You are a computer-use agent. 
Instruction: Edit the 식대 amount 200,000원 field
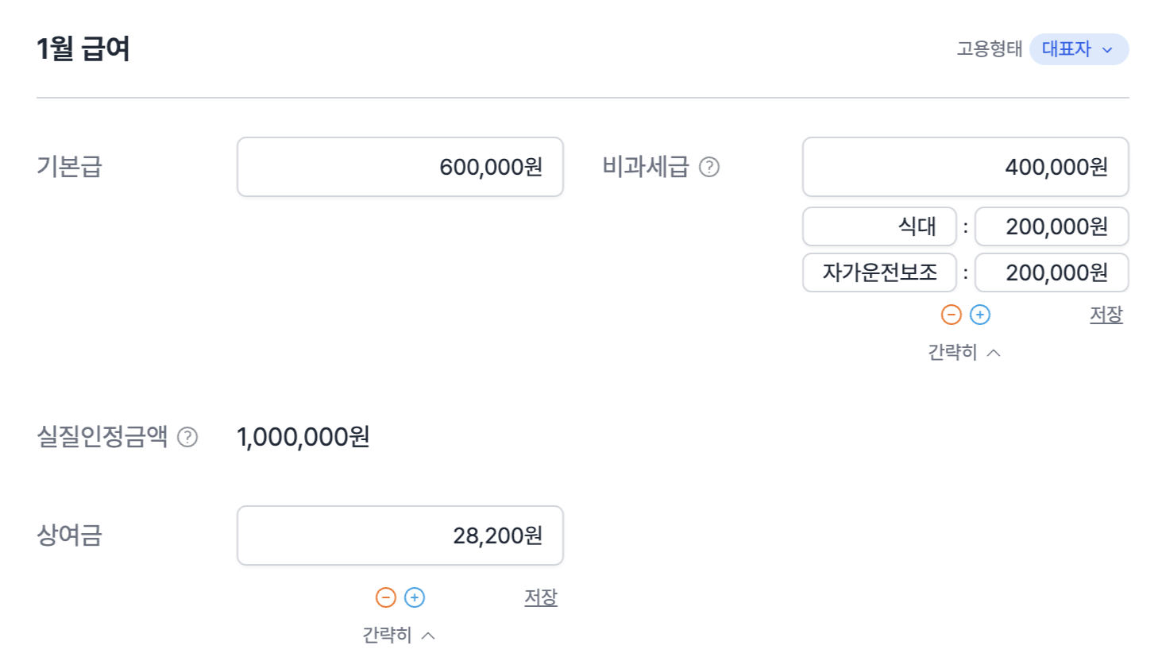point(1051,226)
